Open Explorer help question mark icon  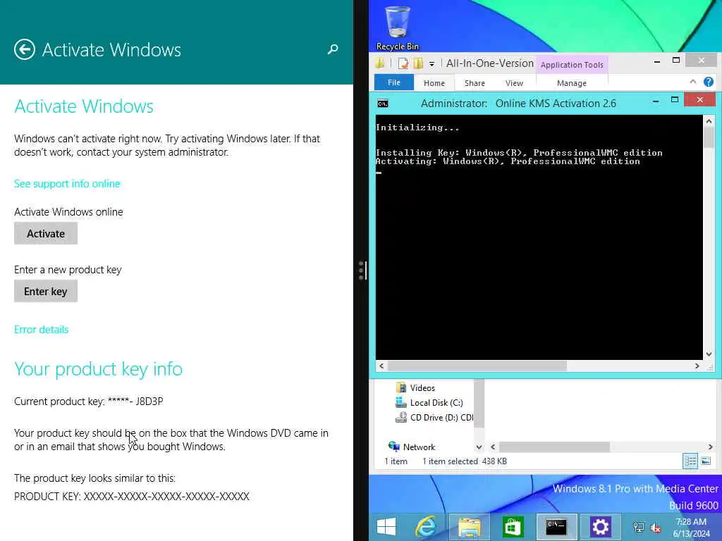coord(709,82)
